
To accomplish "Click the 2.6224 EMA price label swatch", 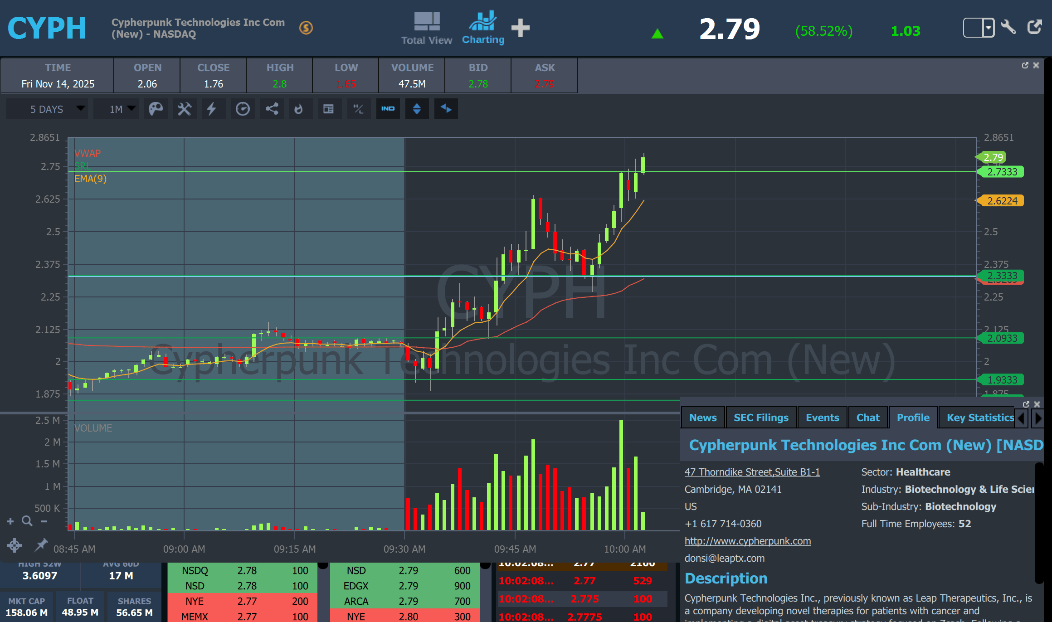I will click(x=1002, y=201).
